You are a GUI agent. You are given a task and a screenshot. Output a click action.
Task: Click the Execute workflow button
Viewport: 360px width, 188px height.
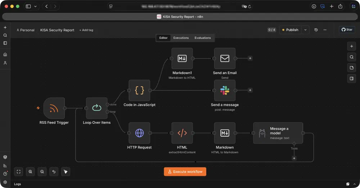tap(185, 172)
